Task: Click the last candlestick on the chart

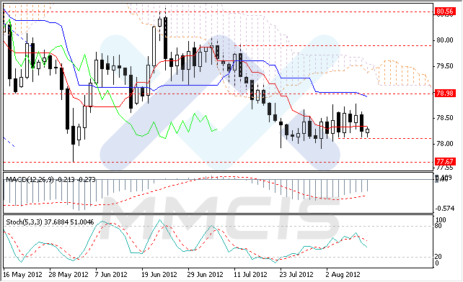Action: click(x=367, y=132)
